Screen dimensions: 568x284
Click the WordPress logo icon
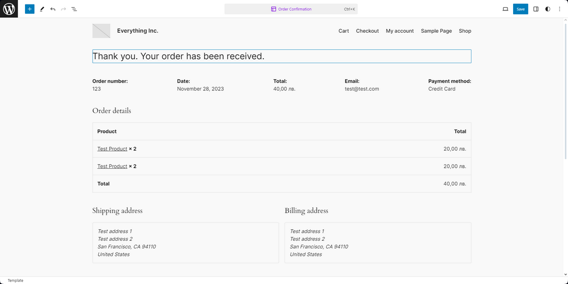click(x=9, y=9)
